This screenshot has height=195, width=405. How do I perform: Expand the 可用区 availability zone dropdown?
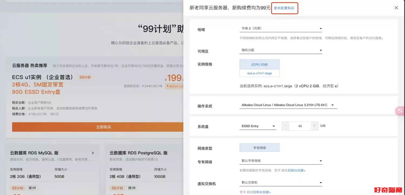[281, 50]
